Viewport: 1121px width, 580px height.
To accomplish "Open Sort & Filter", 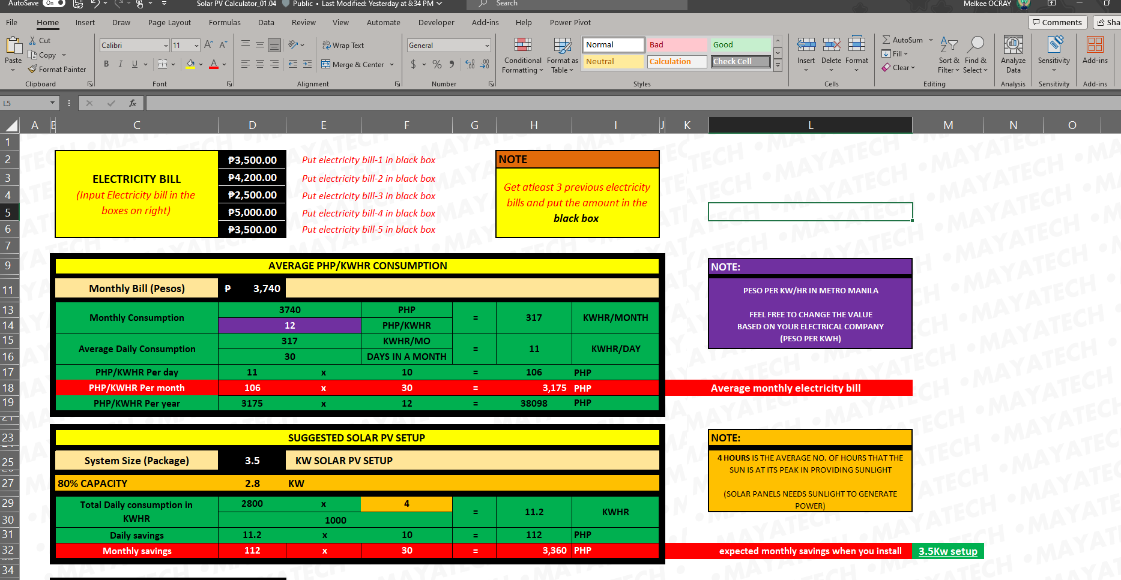I will click(x=949, y=54).
